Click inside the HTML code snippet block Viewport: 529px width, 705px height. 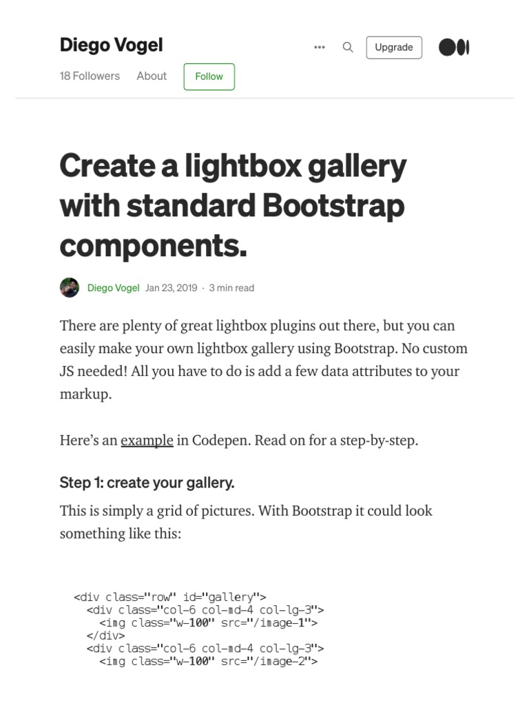tap(199, 629)
